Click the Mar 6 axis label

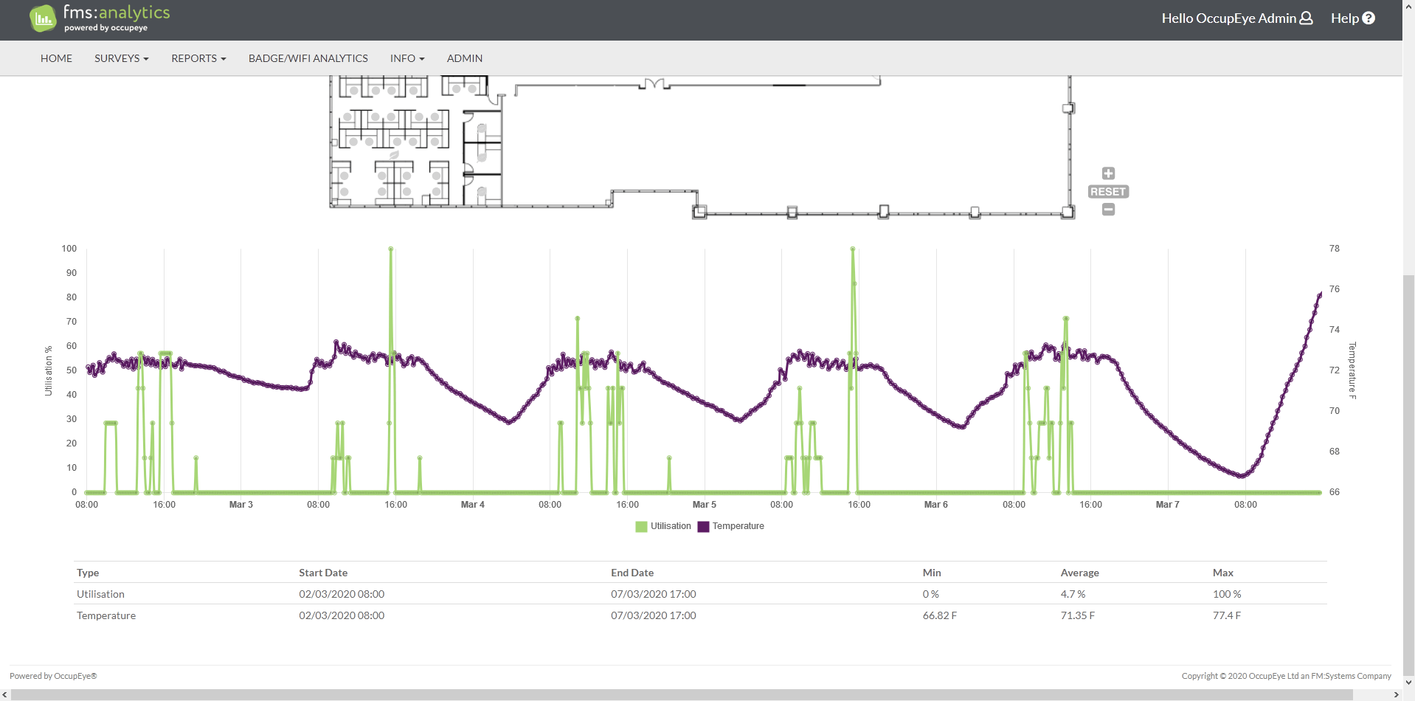click(x=936, y=505)
